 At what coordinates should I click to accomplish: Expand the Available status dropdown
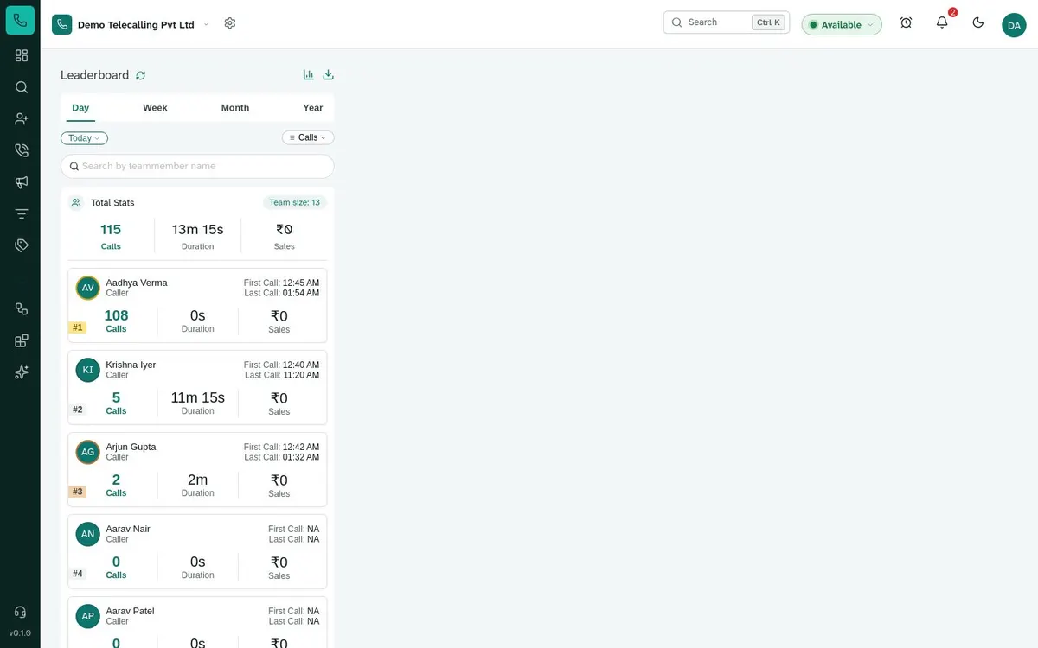pyautogui.click(x=842, y=24)
